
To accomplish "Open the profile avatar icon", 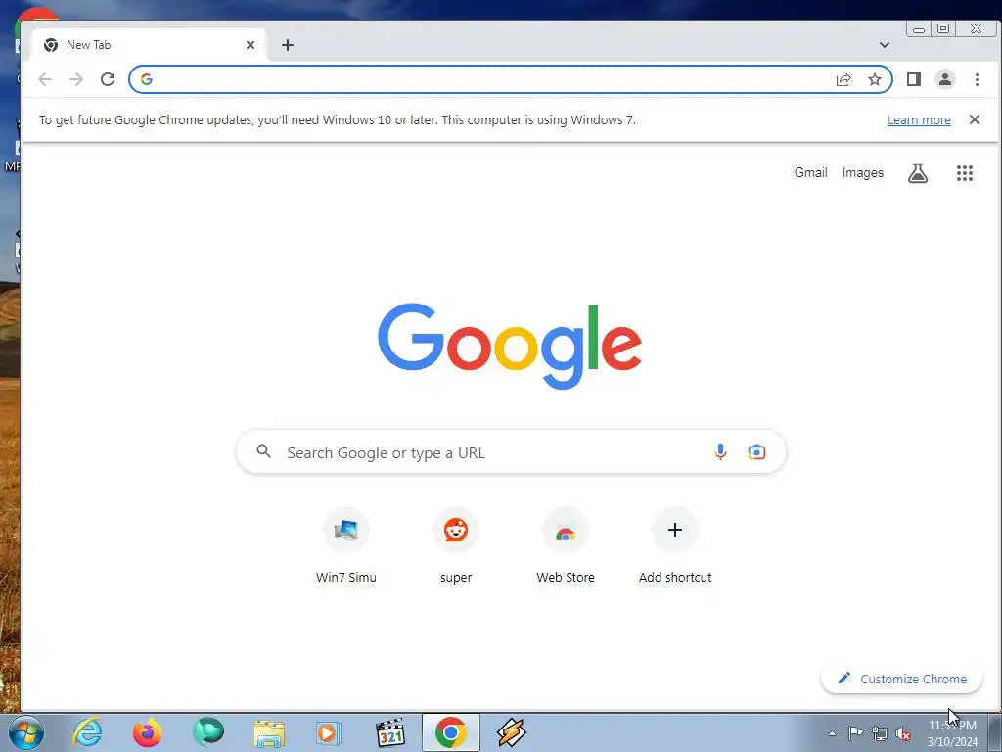I will tap(944, 79).
